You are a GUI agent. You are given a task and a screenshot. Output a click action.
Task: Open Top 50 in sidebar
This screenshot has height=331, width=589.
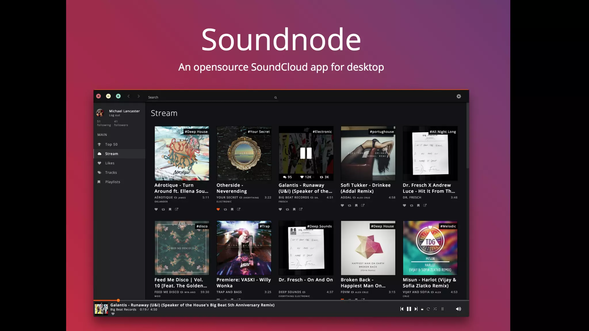coord(111,144)
